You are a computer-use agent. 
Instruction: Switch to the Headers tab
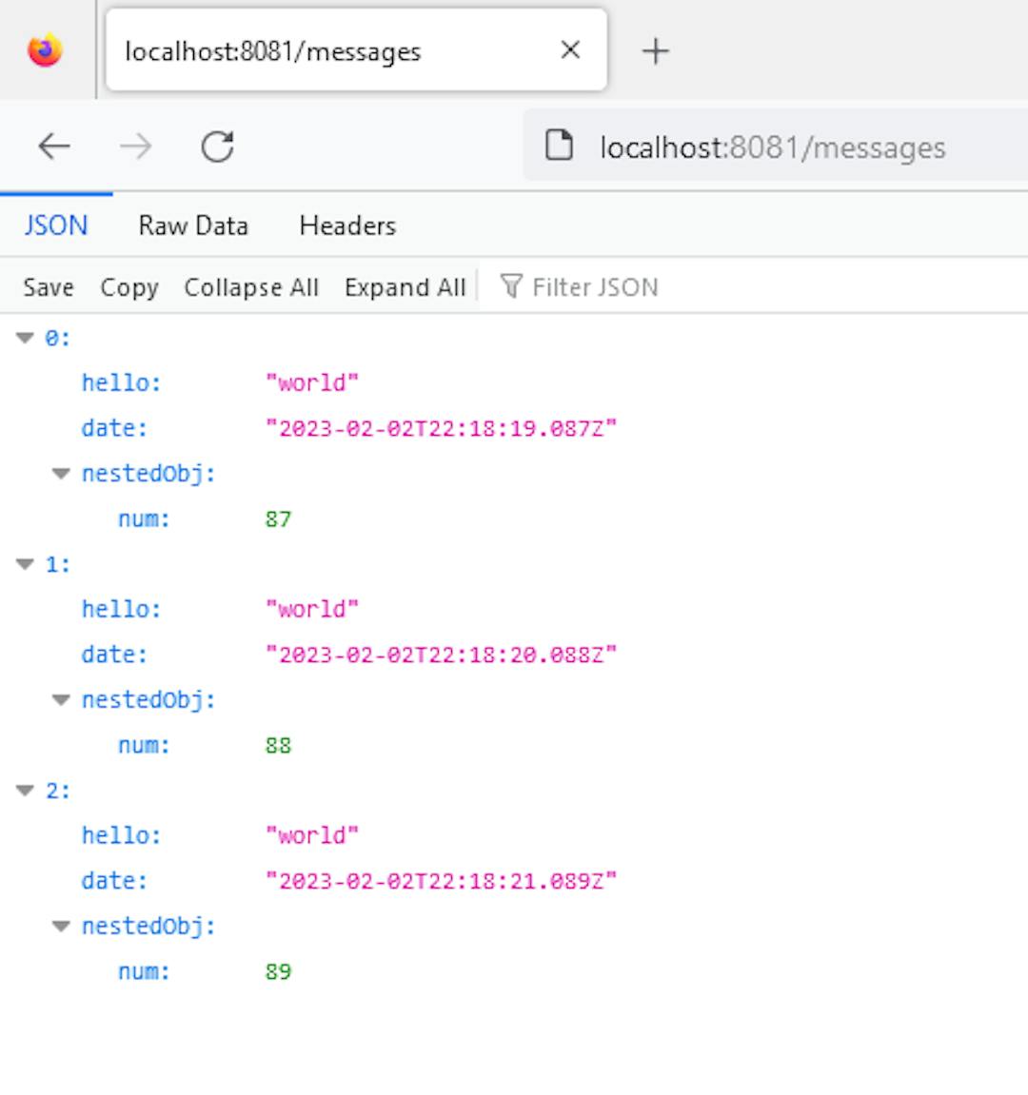click(x=347, y=225)
